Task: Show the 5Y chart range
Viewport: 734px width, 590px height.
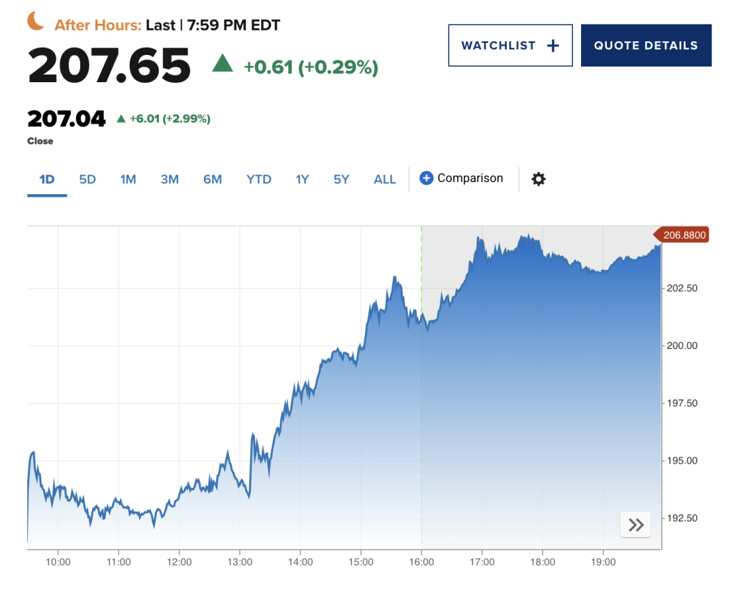Action: coord(341,179)
